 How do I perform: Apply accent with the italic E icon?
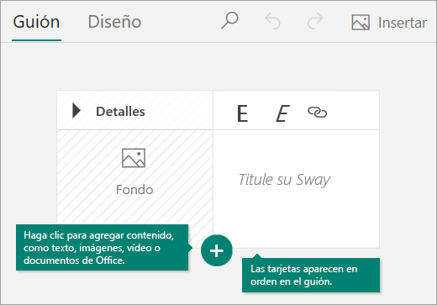tap(282, 113)
